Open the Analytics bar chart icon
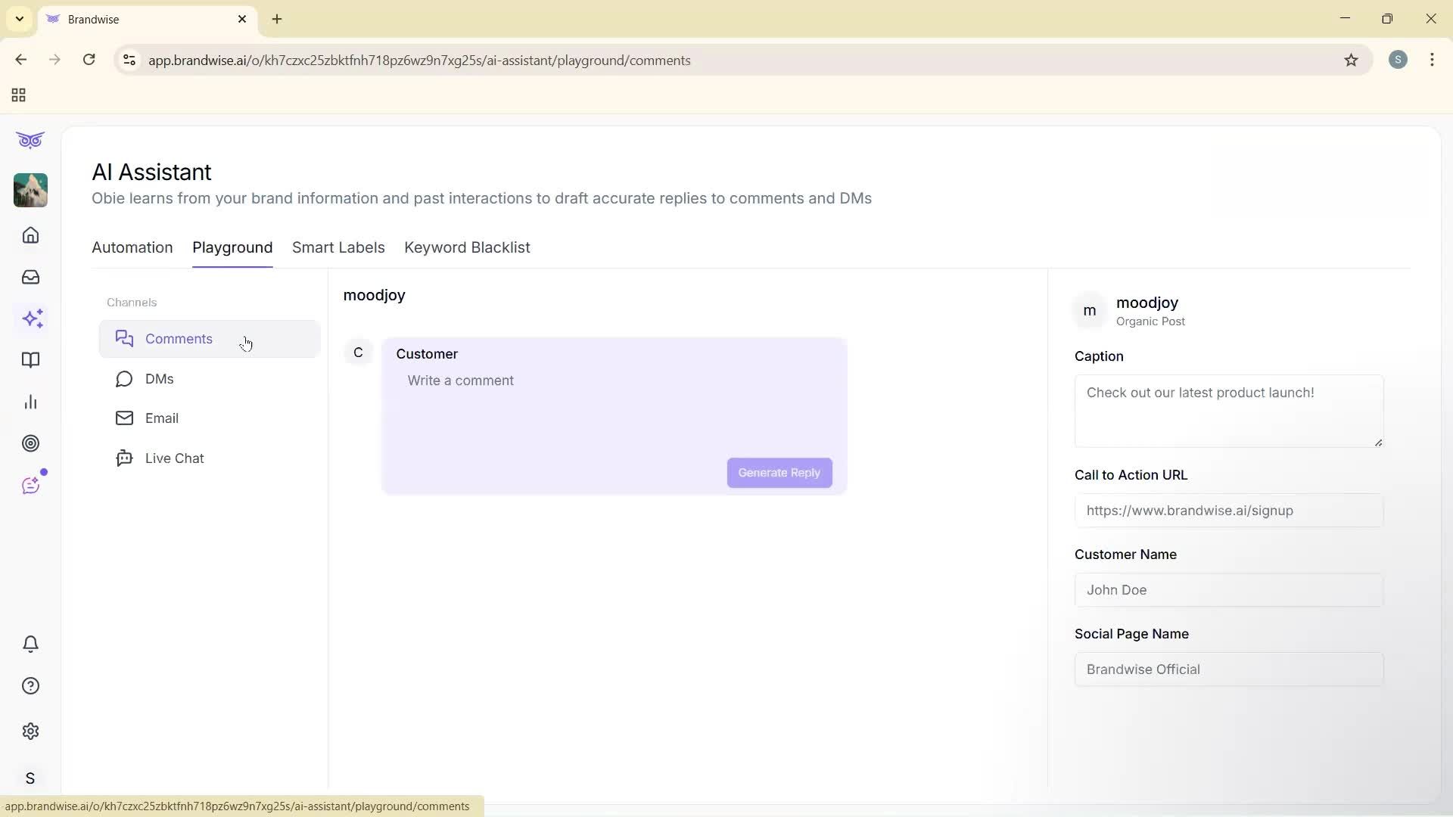The height and width of the screenshot is (817, 1453). (30, 402)
